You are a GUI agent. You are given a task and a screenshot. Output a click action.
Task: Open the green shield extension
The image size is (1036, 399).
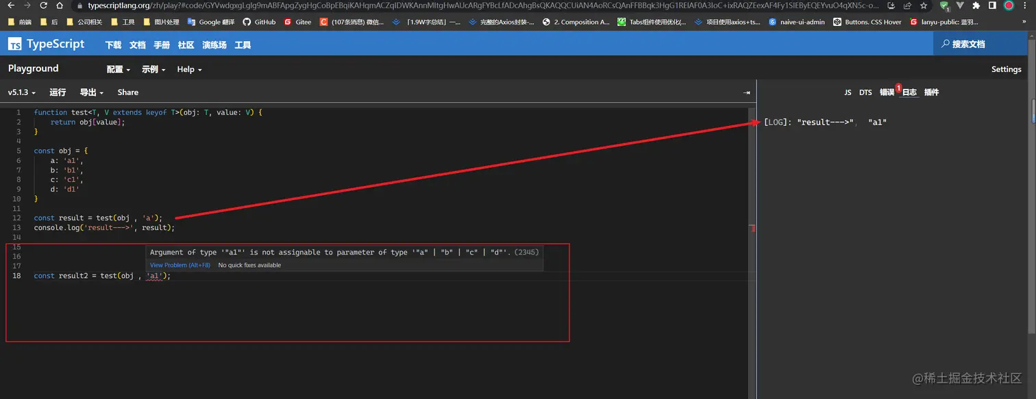[945, 5]
